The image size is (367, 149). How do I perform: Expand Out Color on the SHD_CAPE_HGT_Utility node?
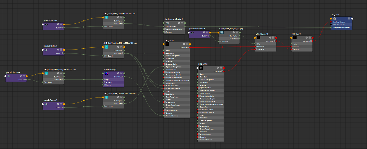pos(122,24)
